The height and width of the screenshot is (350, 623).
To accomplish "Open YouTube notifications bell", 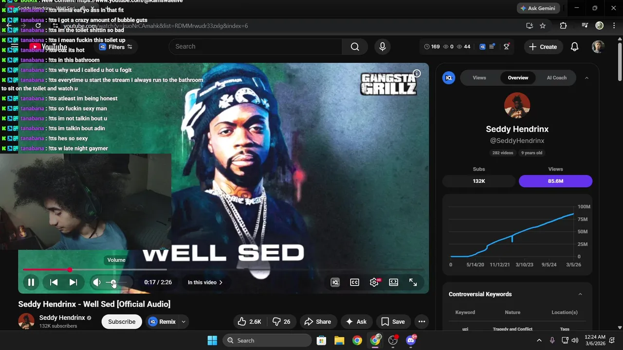I will pyautogui.click(x=575, y=47).
